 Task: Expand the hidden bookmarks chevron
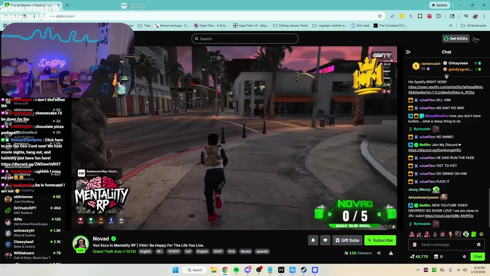pos(451,26)
